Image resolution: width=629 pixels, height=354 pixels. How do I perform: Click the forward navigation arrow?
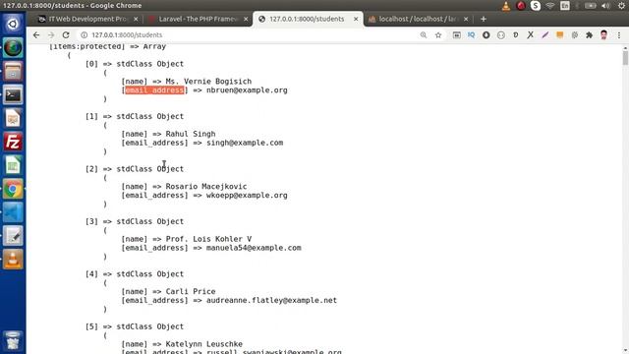pyautogui.click(x=51, y=35)
